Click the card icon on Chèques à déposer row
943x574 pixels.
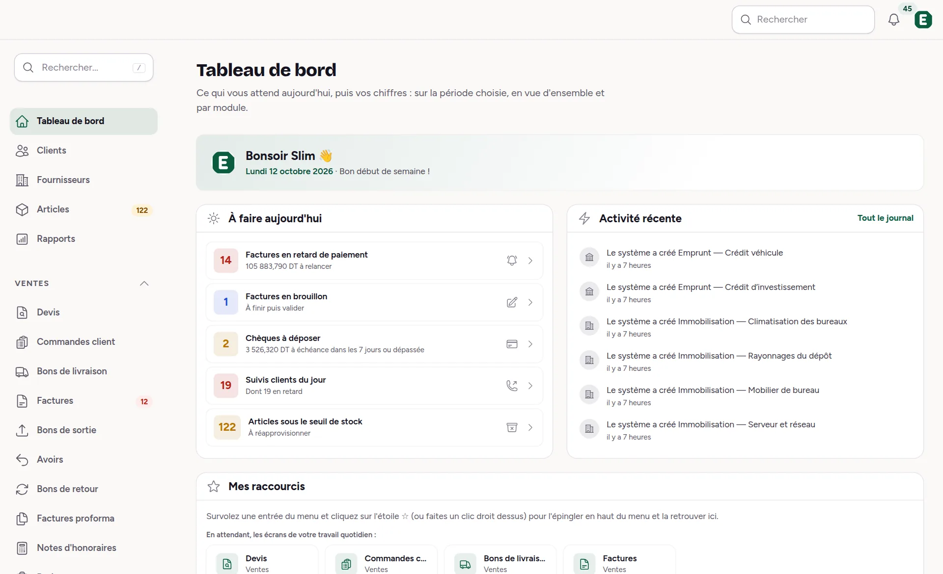(x=512, y=344)
